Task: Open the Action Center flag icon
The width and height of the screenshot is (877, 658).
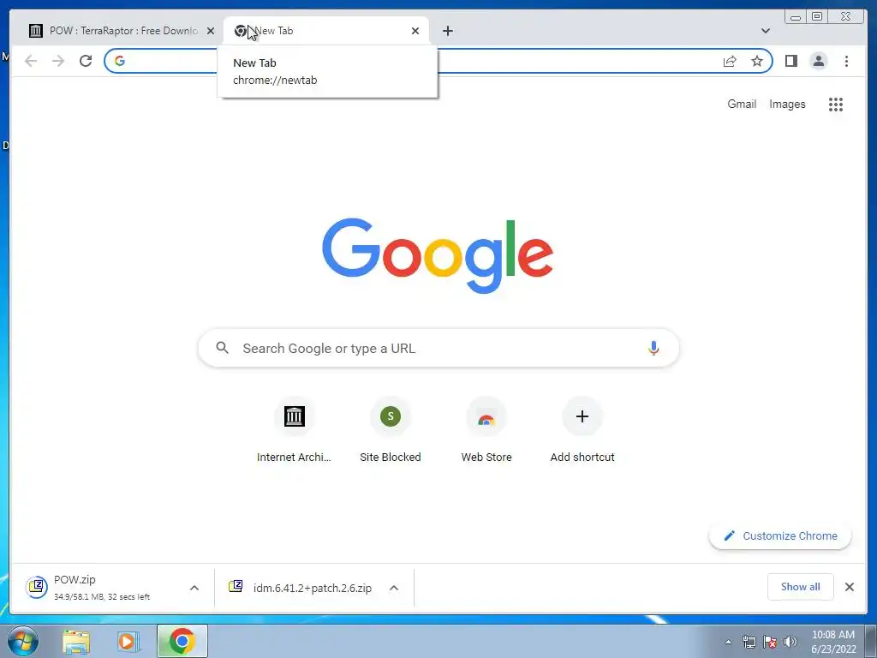Action: [x=770, y=642]
